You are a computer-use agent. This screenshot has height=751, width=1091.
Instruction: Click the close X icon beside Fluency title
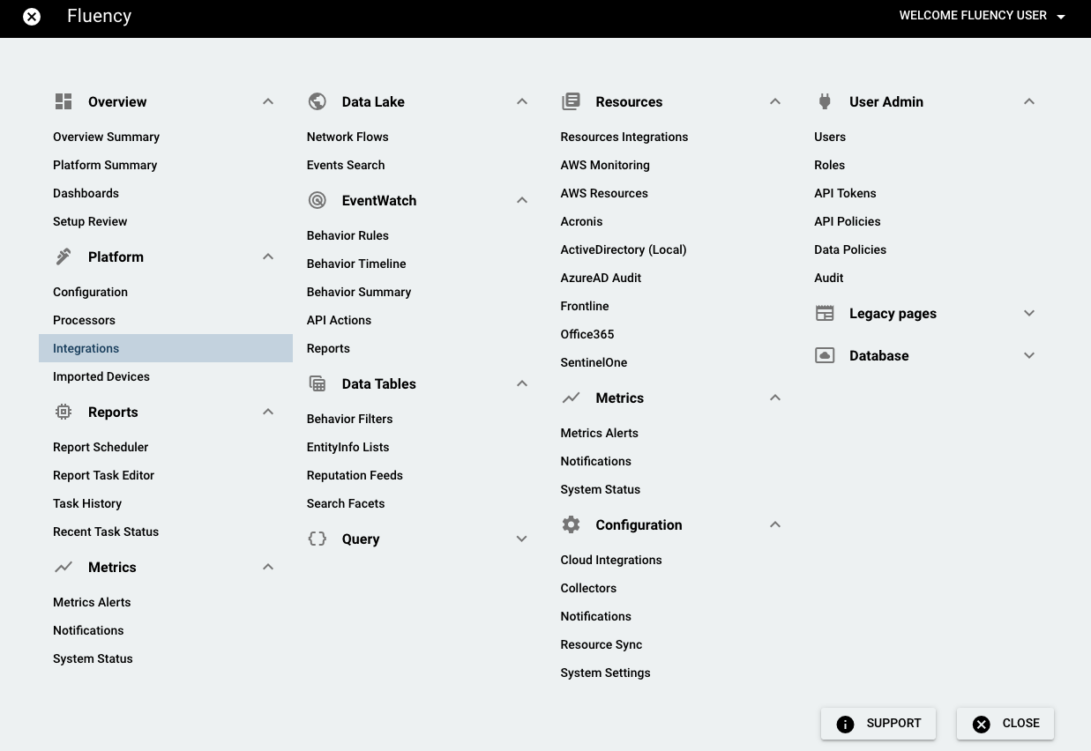click(32, 17)
